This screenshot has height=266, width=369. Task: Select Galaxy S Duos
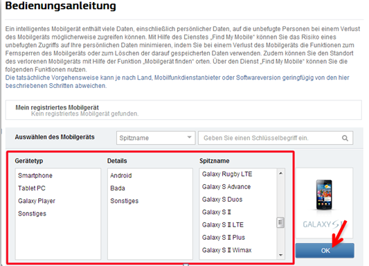point(222,199)
